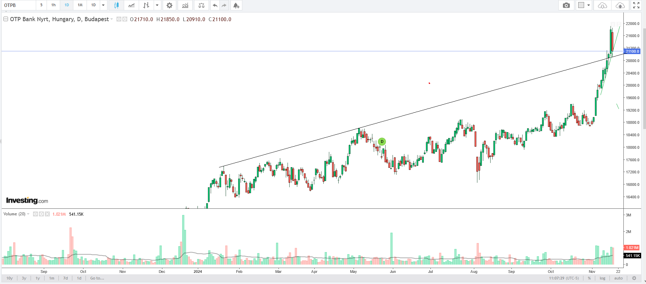Click the compare symbols scales icon
Image resolution: width=646 pixels, height=284 pixels.
pyautogui.click(x=201, y=5)
